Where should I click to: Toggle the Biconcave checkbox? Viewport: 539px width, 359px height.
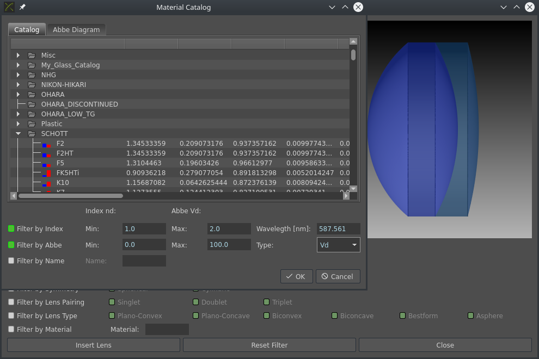click(334, 315)
